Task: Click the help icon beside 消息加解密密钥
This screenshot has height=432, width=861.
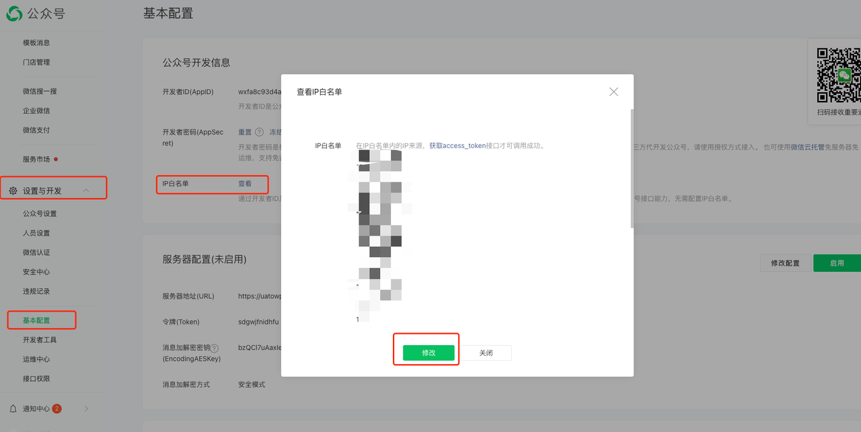Action: 215,349
